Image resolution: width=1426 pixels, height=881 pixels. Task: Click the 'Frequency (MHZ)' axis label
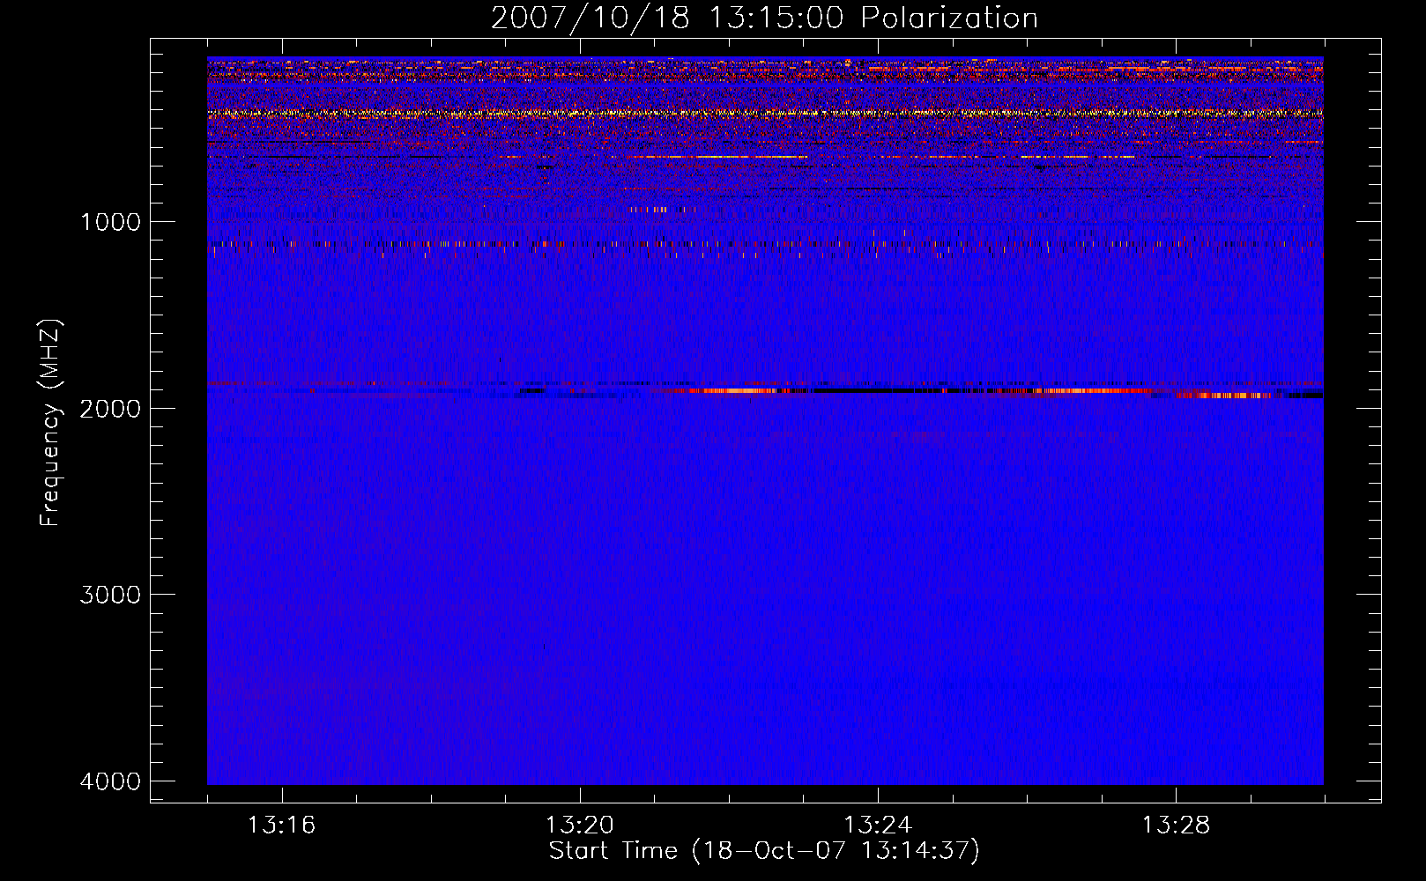[x=50, y=423]
